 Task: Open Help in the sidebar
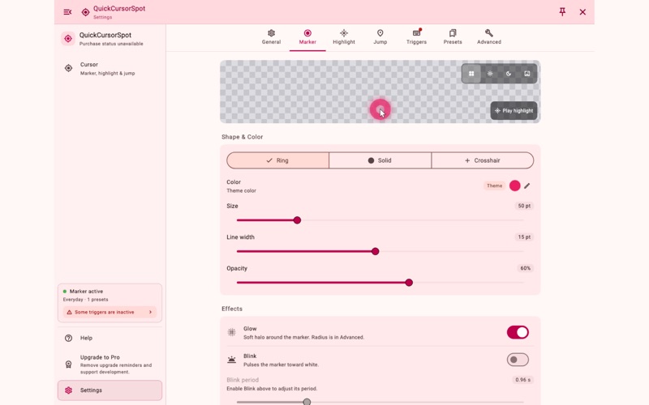point(110,338)
